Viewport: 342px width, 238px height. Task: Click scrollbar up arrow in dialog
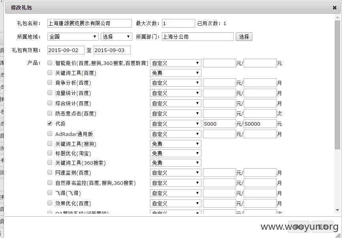pyautogui.click(x=337, y=17)
